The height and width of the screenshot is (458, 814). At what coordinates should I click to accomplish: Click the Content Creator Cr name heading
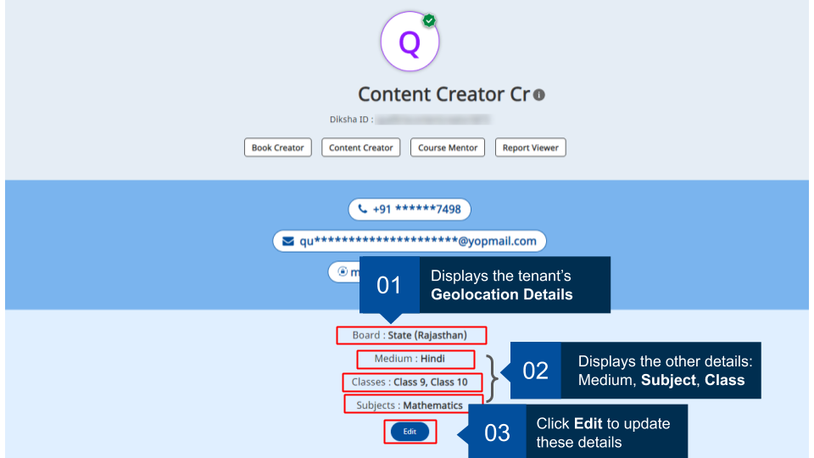click(443, 94)
